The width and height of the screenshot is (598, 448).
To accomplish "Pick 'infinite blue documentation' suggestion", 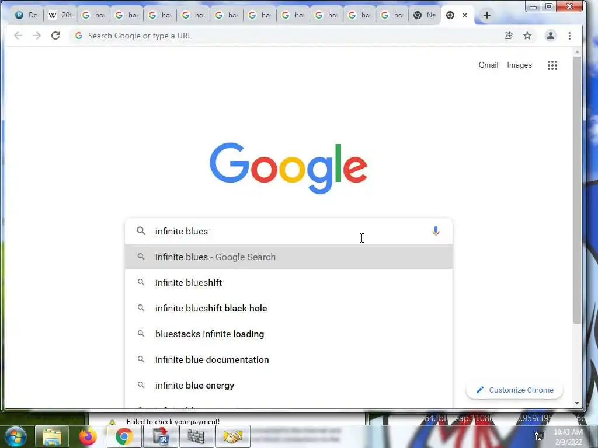I will click(288, 359).
